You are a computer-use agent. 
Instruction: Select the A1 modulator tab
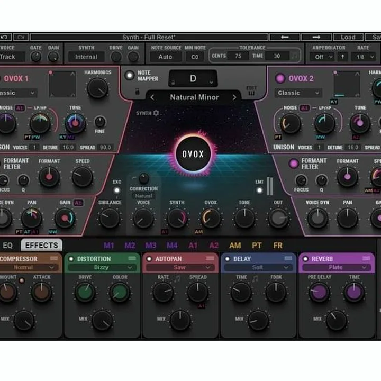193,246
